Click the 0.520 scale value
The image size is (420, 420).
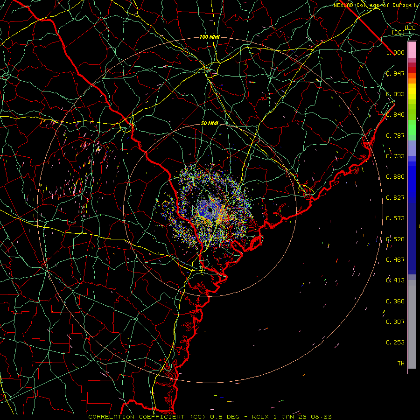395,239
